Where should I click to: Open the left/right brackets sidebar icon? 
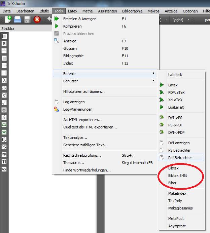(4, 140)
